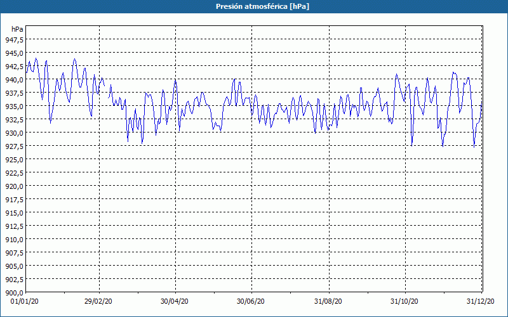Click the 905,0 y-axis value
The width and height of the screenshot is (508, 317).
click(14, 266)
